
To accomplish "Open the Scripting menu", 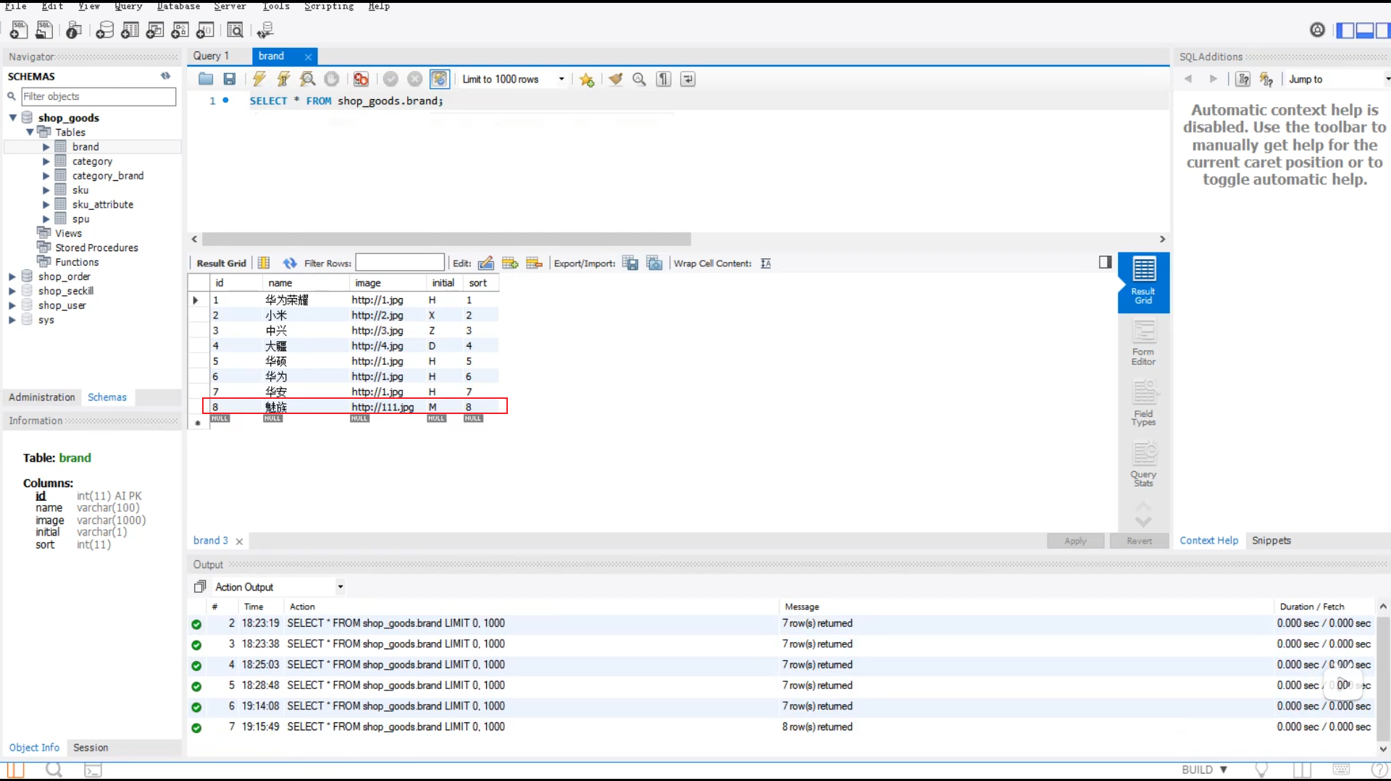I will tap(329, 7).
